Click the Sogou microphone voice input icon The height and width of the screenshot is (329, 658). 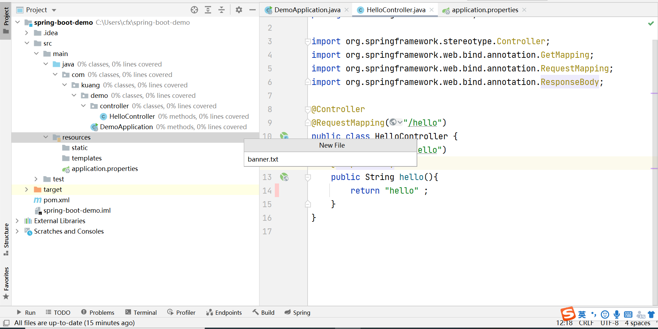click(x=617, y=314)
